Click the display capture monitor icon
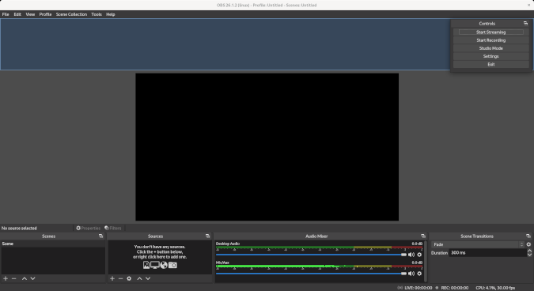The image size is (534, 291). point(155,265)
